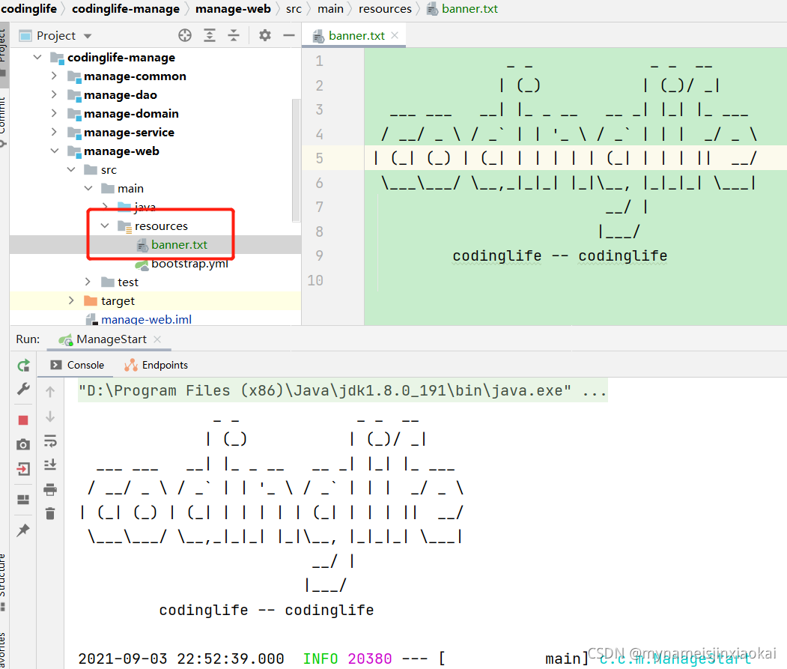
Task: Expand the manage-domain module
Action: coord(54,114)
